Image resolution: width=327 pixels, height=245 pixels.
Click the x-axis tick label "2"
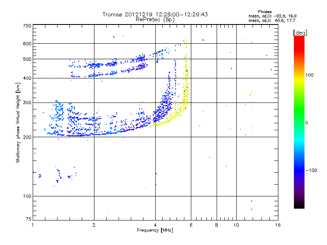pos(94,225)
